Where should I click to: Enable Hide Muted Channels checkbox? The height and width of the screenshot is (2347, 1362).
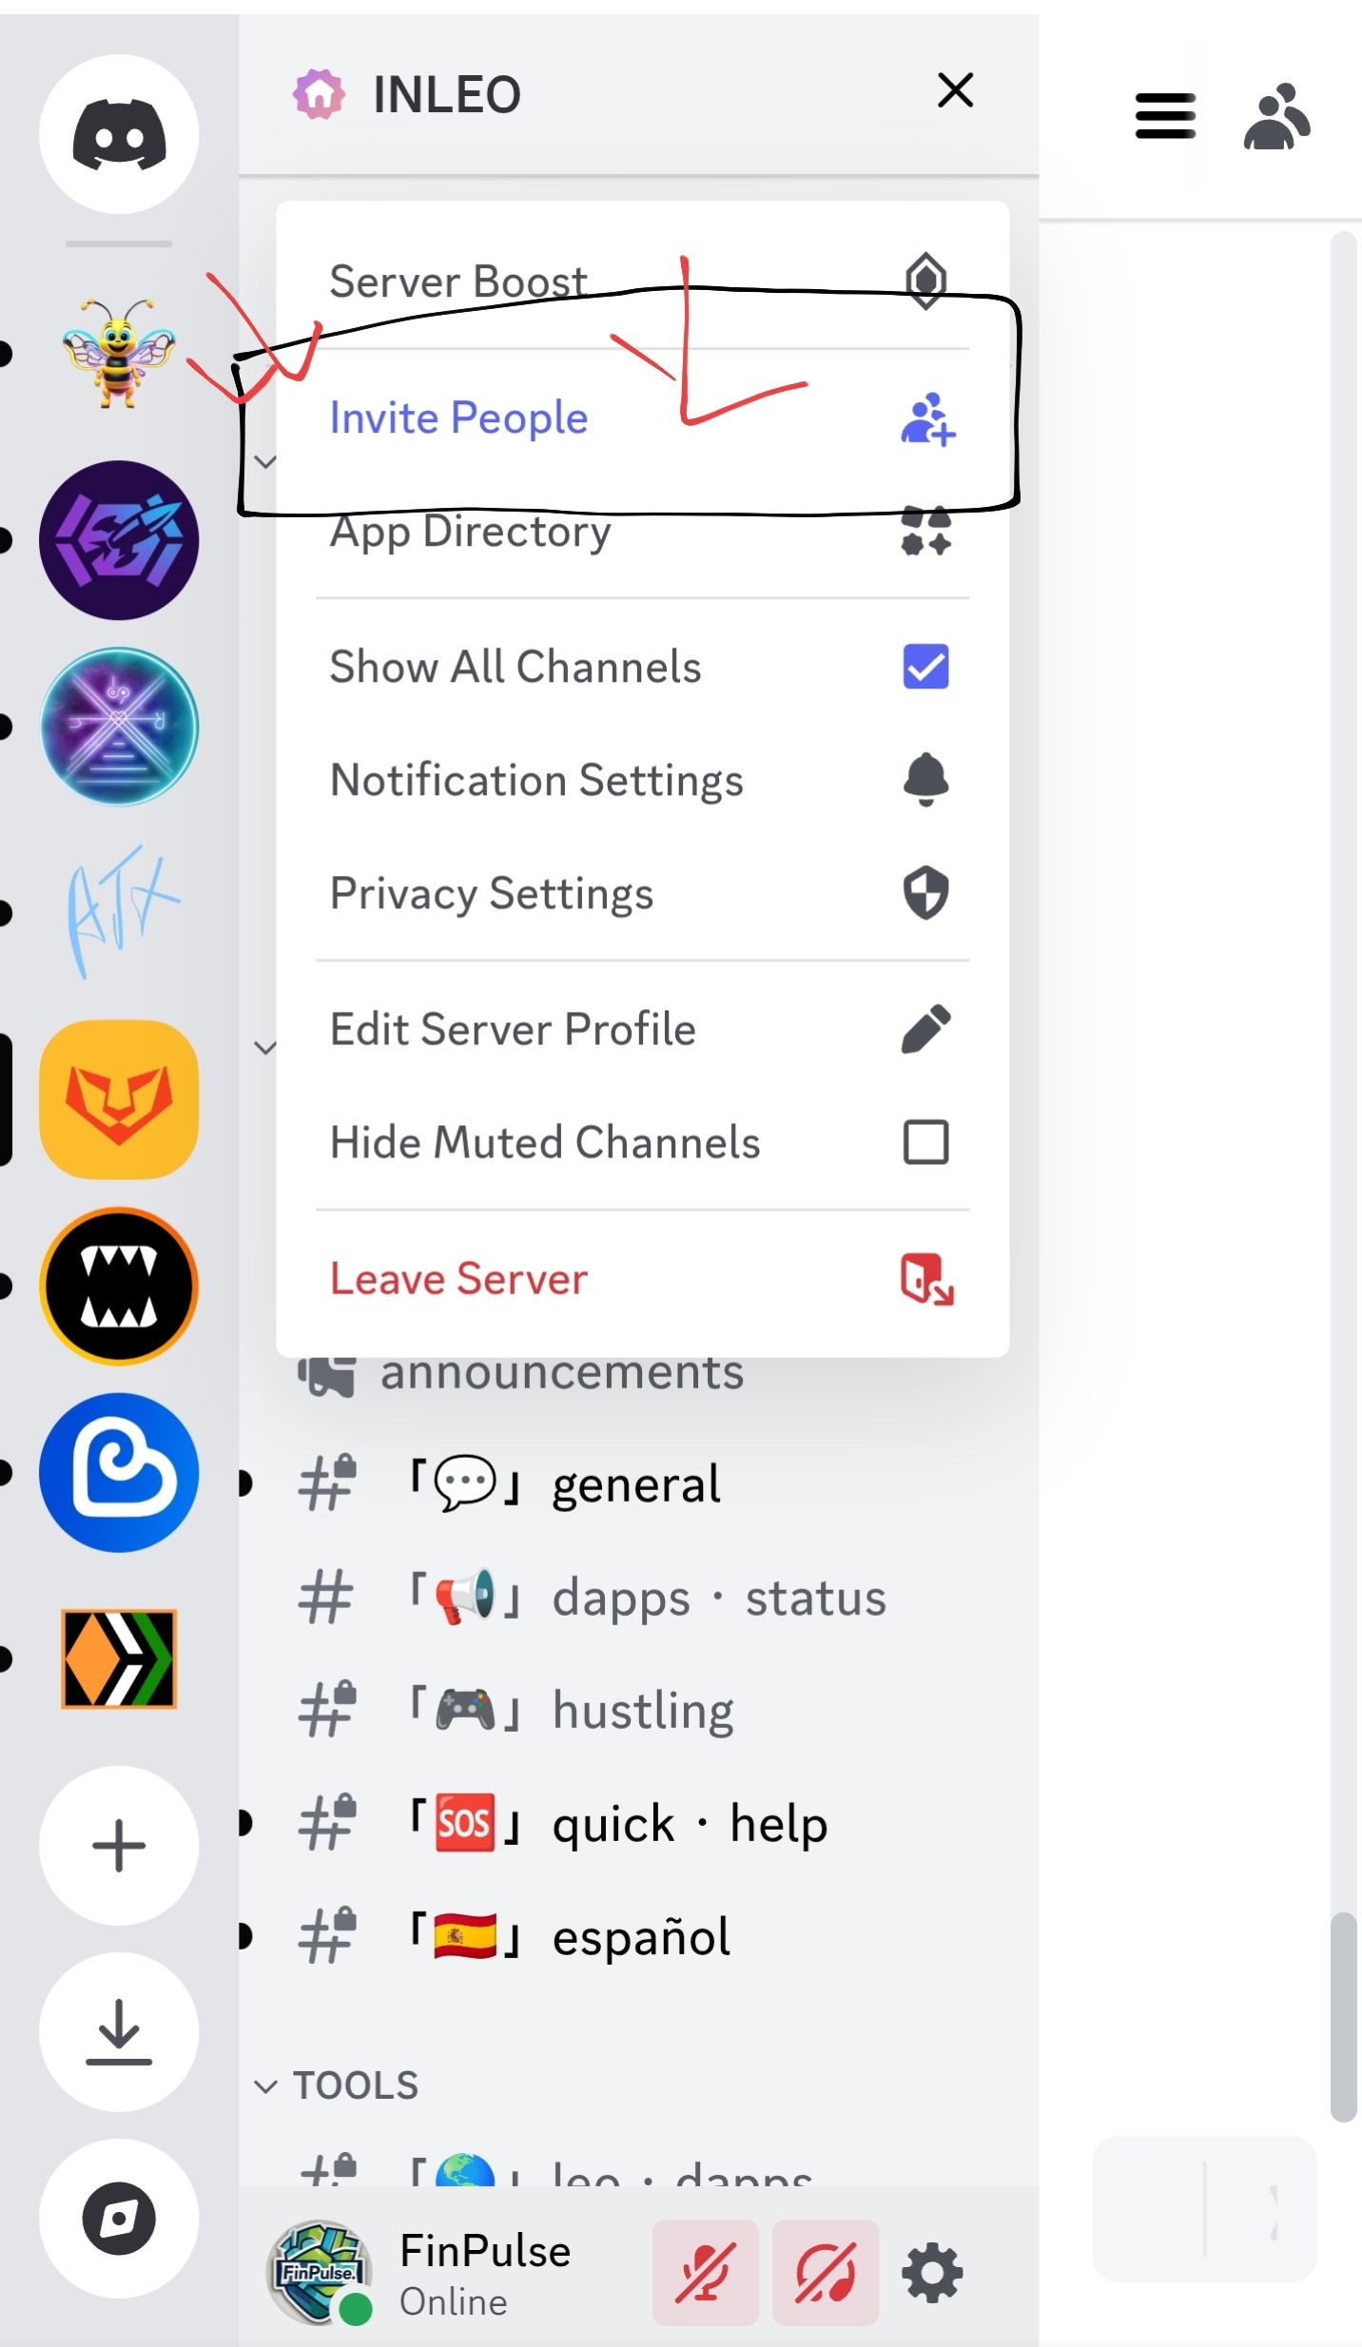point(925,1141)
